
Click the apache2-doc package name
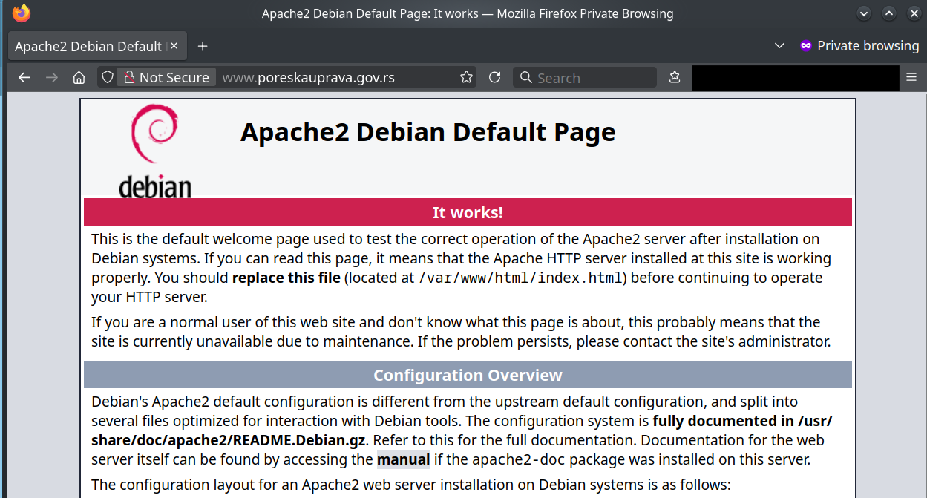(x=519, y=459)
